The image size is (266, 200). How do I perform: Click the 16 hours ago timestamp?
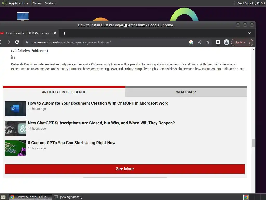click(37, 148)
